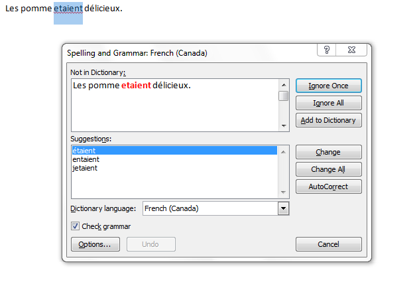The height and width of the screenshot is (290, 419).
Task: Click the Ignore All button
Action: click(x=328, y=103)
